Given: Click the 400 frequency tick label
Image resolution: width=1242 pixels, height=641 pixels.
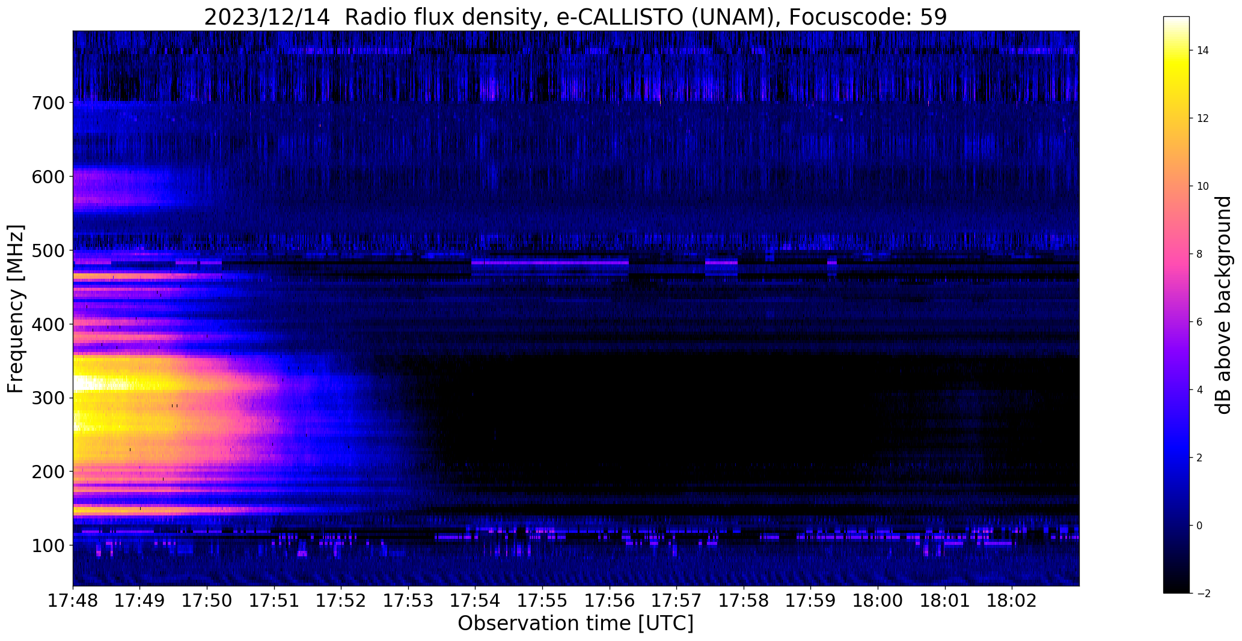Looking at the screenshot, I should (47, 324).
